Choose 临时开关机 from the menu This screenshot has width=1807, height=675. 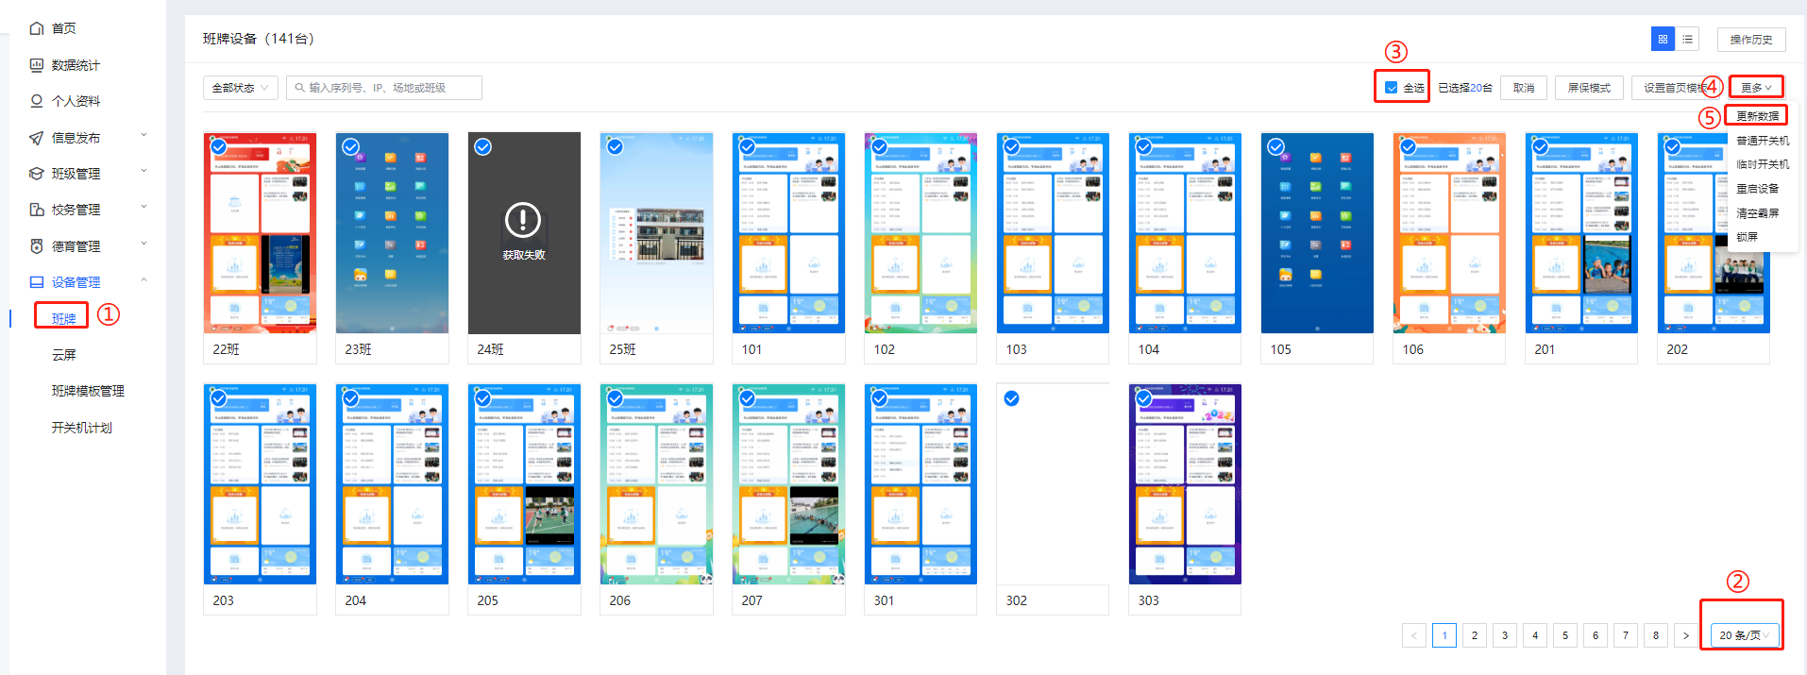pyautogui.click(x=1763, y=164)
